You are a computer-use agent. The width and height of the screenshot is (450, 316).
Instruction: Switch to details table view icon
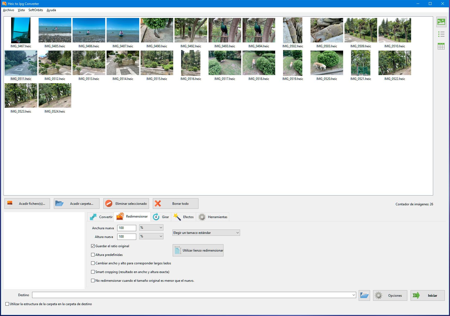441,46
